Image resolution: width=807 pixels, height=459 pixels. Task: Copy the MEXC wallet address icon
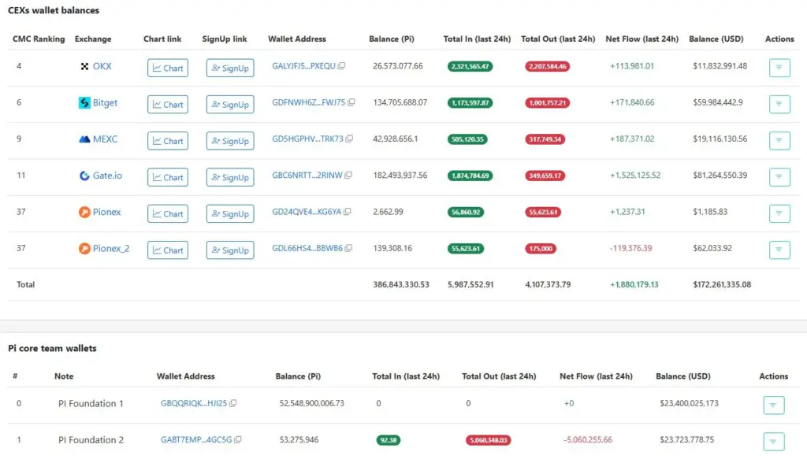pyautogui.click(x=349, y=139)
